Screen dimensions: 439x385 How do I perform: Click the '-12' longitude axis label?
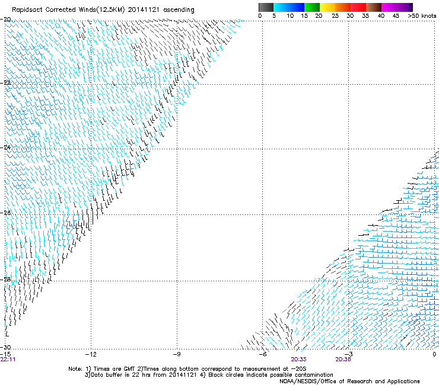[91, 354]
